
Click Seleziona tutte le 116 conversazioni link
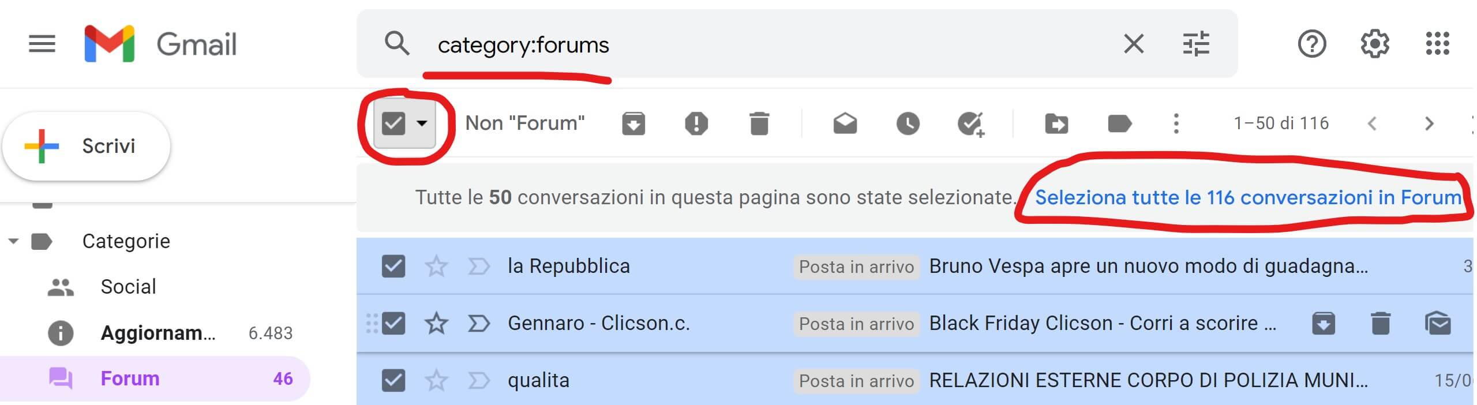1247,197
